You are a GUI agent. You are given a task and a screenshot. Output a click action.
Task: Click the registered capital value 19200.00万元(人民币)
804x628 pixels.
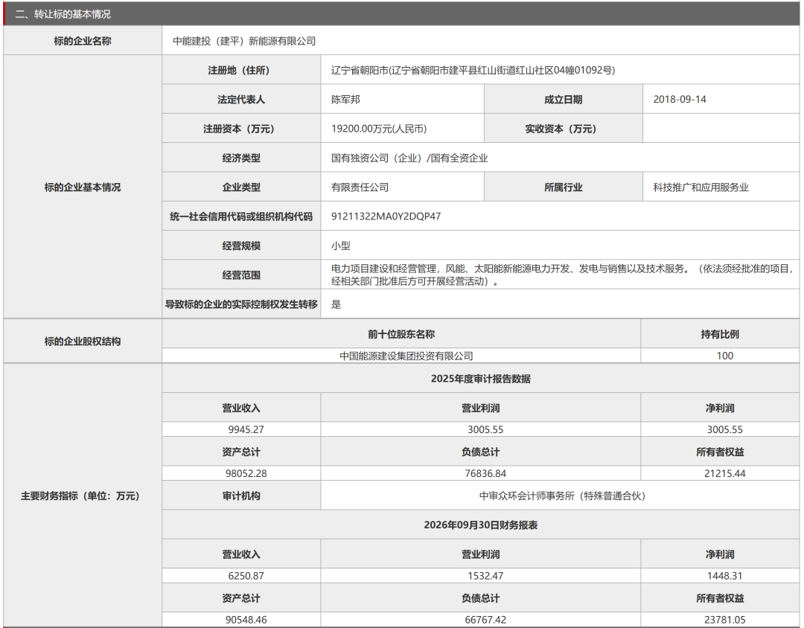pos(379,129)
